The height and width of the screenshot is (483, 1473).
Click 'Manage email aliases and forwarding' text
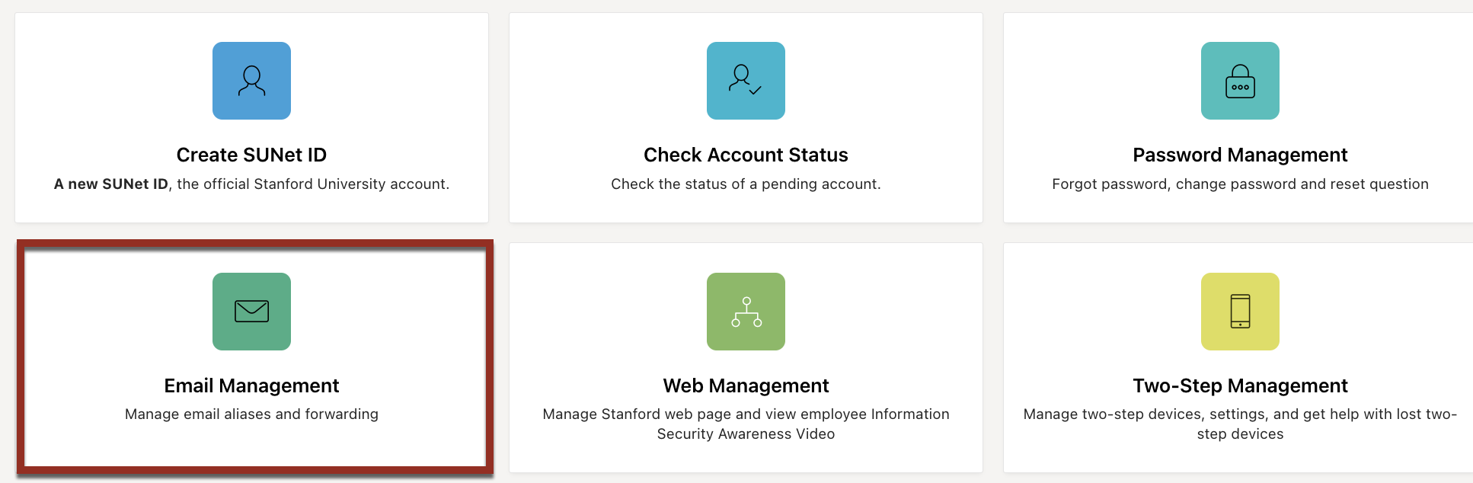[251, 414]
